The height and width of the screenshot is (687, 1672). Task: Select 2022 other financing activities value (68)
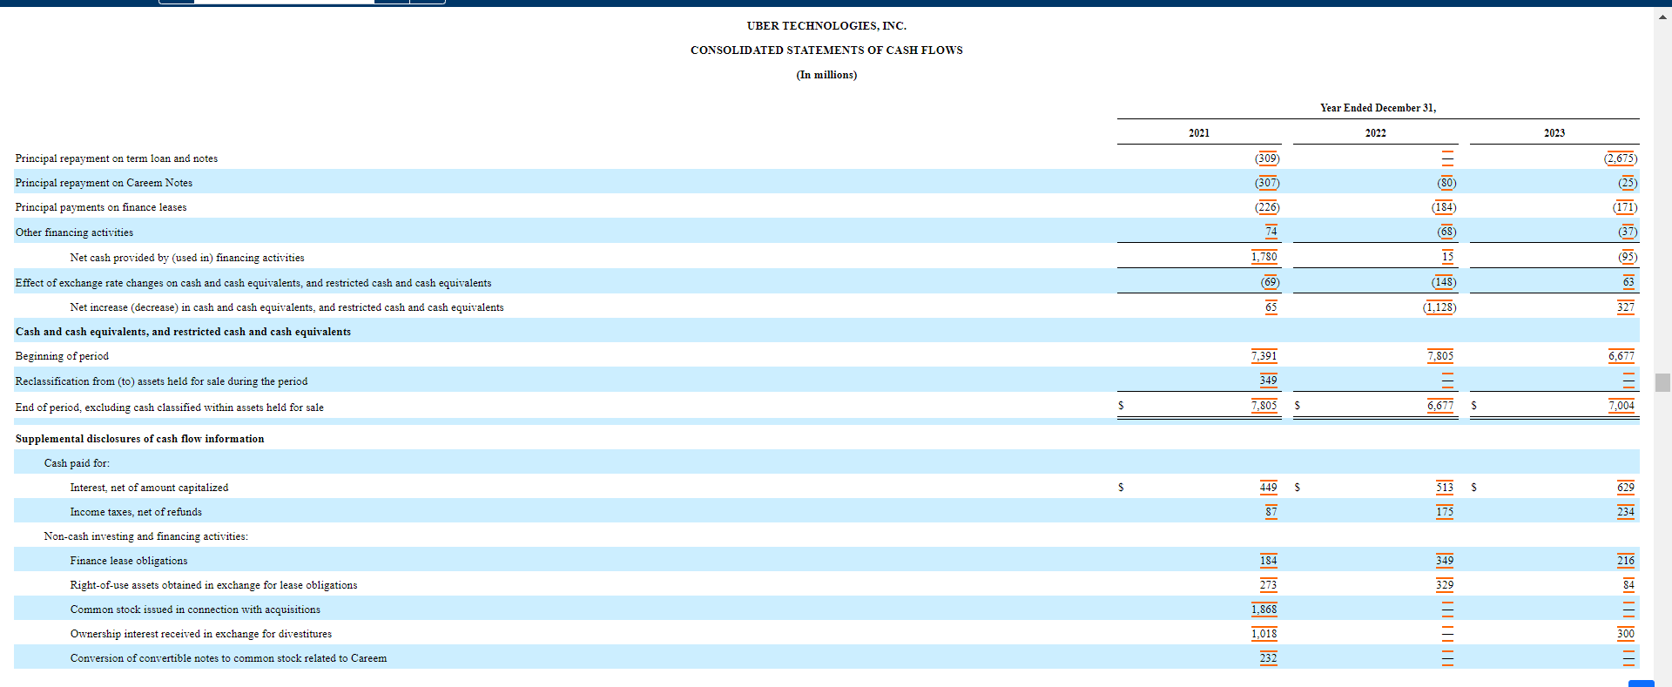tap(1446, 232)
